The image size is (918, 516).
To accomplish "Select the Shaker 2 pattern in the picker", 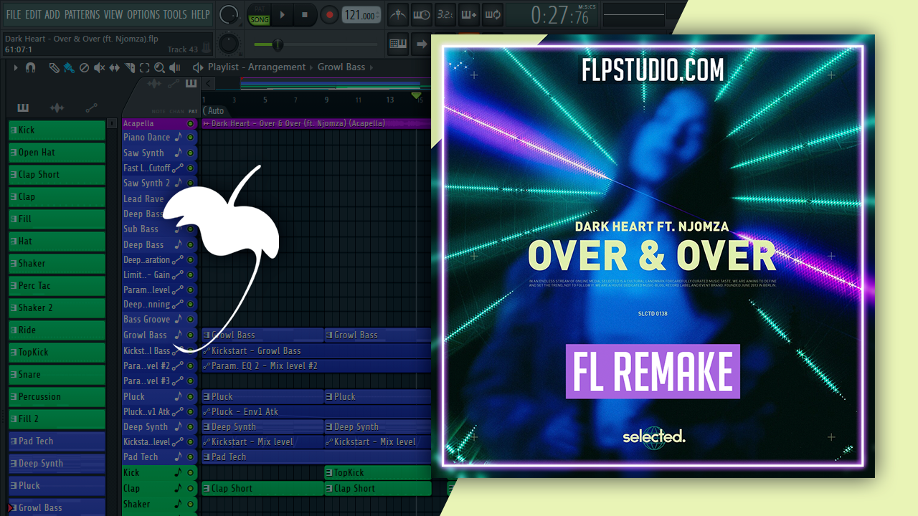I will [57, 308].
